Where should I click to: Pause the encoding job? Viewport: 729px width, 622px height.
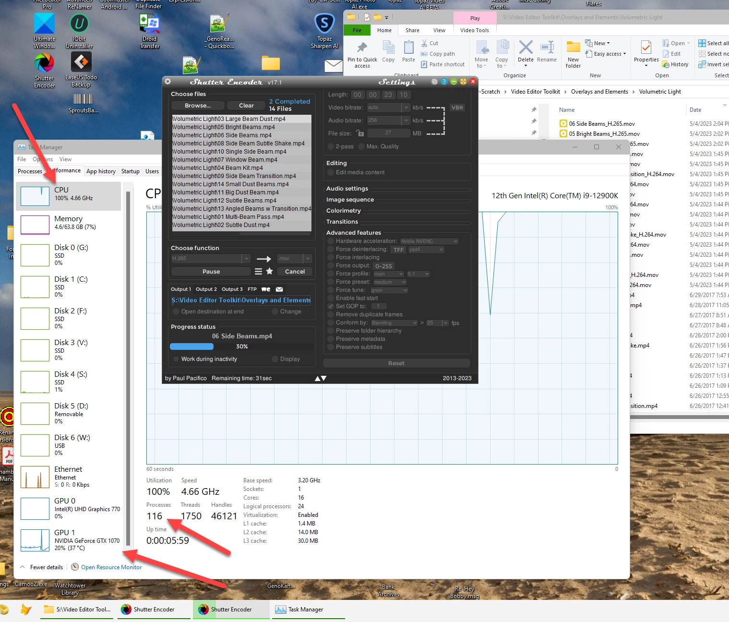[211, 272]
